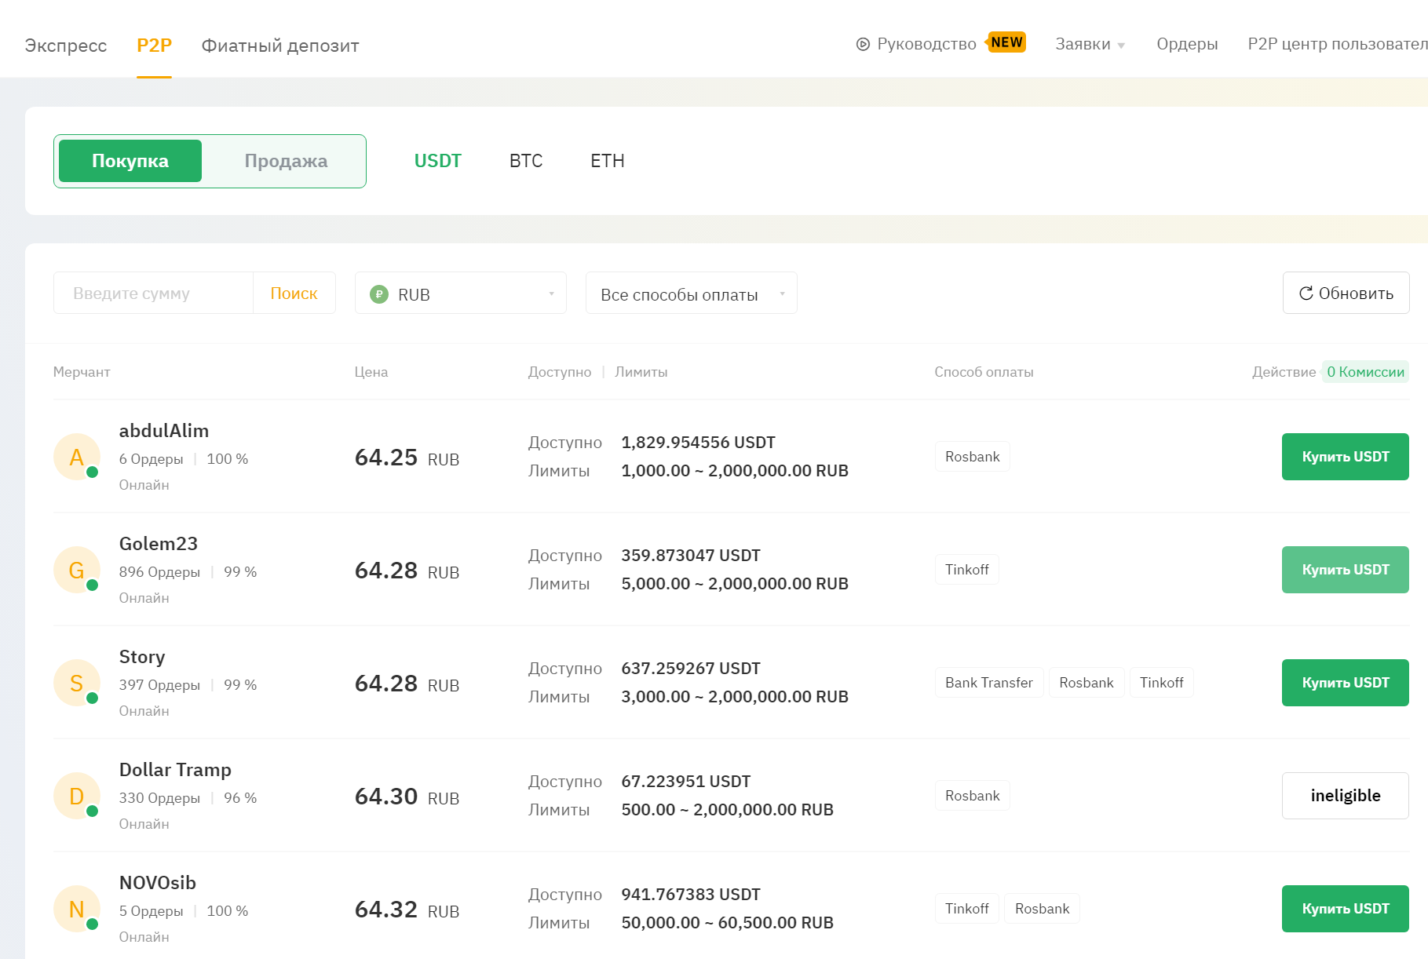1428x959 pixels.
Task: Click the Введите сумму amount field
Action: [154, 294]
